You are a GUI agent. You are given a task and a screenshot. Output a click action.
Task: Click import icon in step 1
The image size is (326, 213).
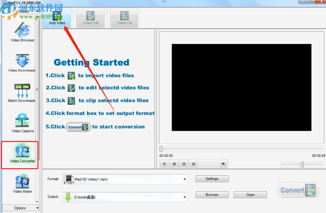point(71,75)
